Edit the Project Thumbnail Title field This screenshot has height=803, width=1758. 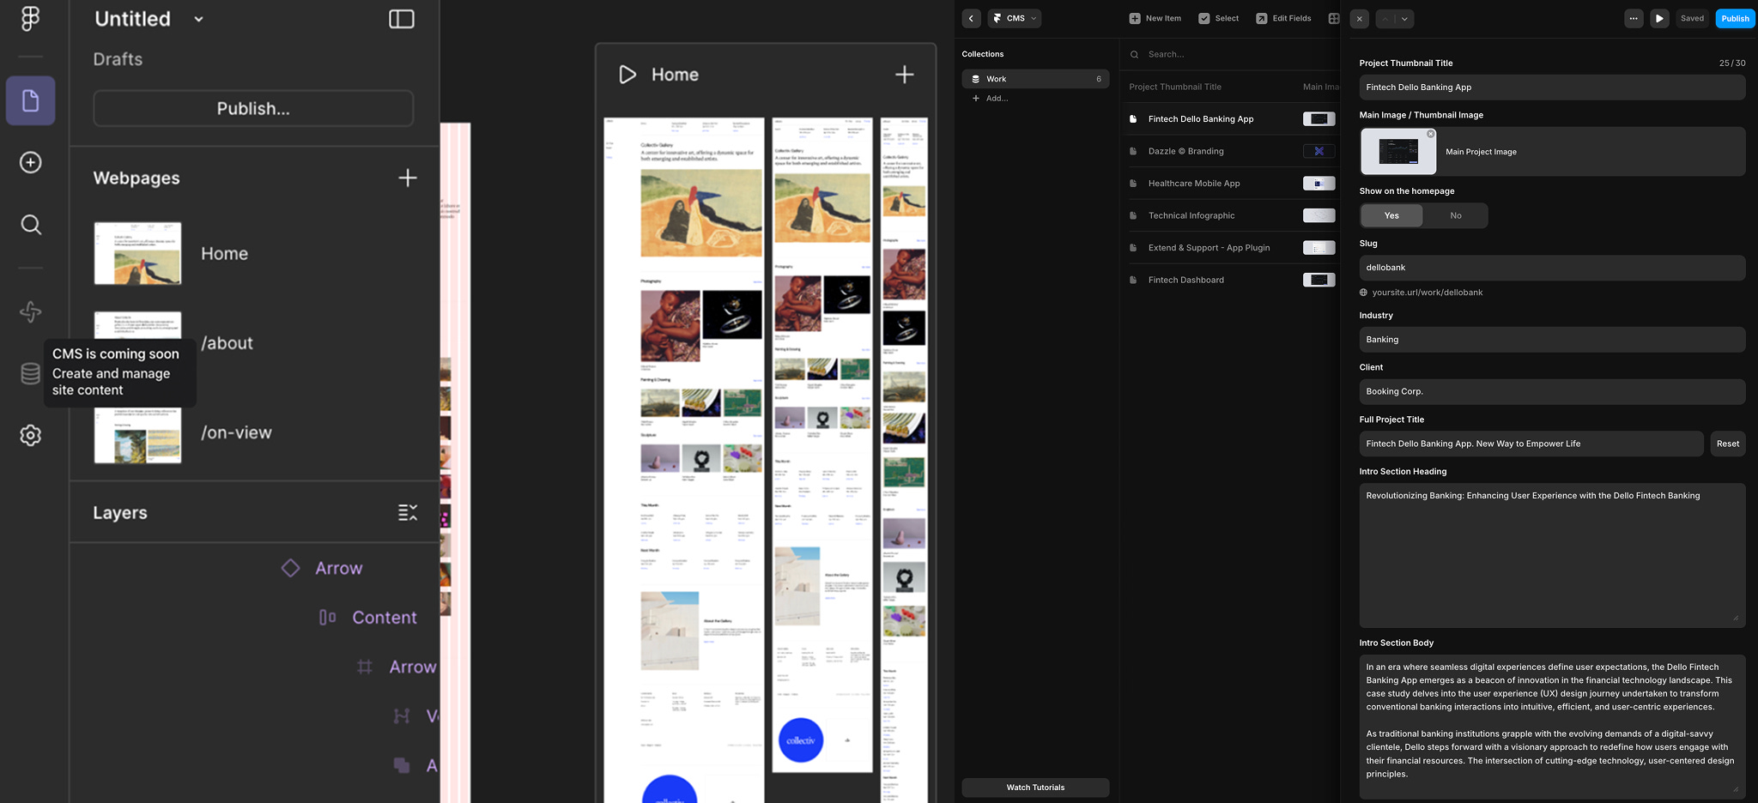pyautogui.click(x=1552, y=88)
